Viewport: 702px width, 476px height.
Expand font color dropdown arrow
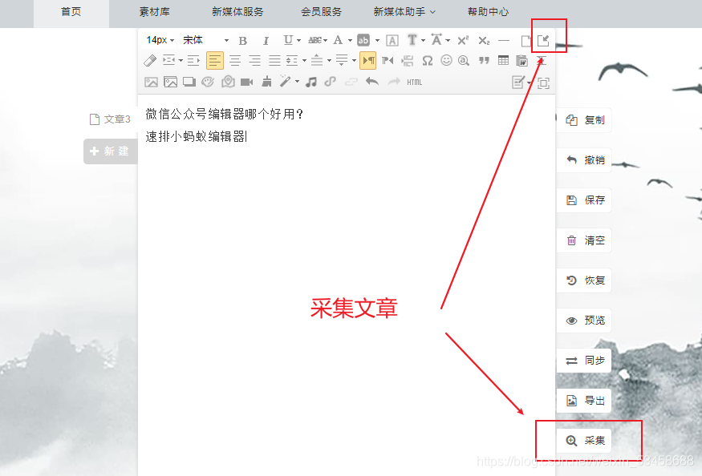coord(350,41)
